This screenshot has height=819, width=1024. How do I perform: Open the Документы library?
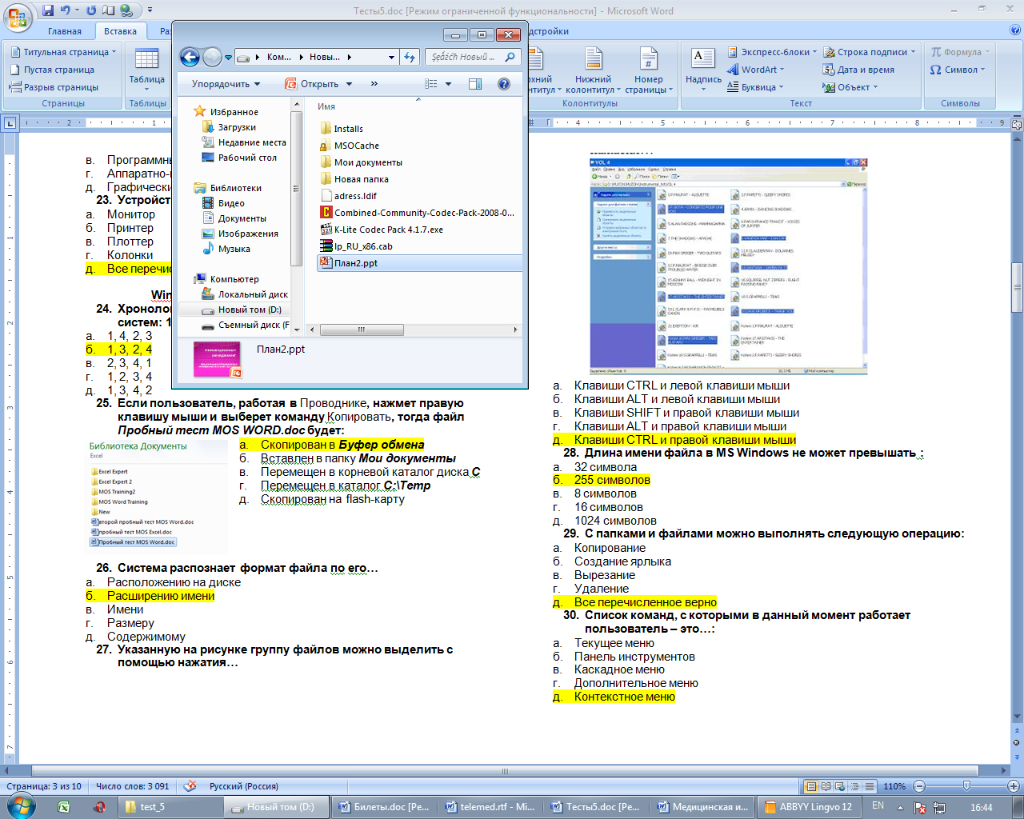click(242, 218)
